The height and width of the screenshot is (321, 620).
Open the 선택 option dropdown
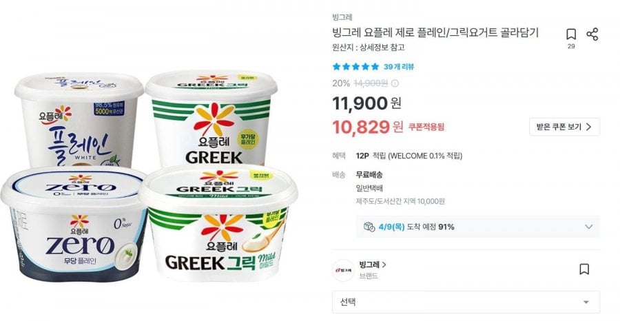coord(466,302)
